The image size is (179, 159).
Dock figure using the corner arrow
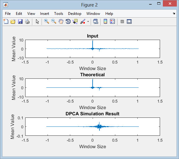coord(174,14)
